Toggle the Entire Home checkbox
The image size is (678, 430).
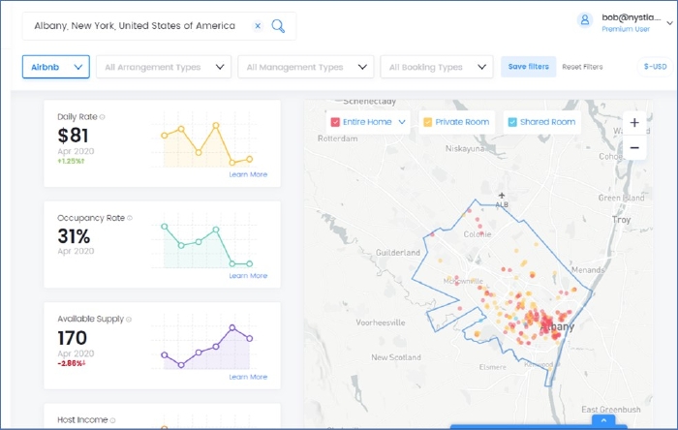point(335,122)
